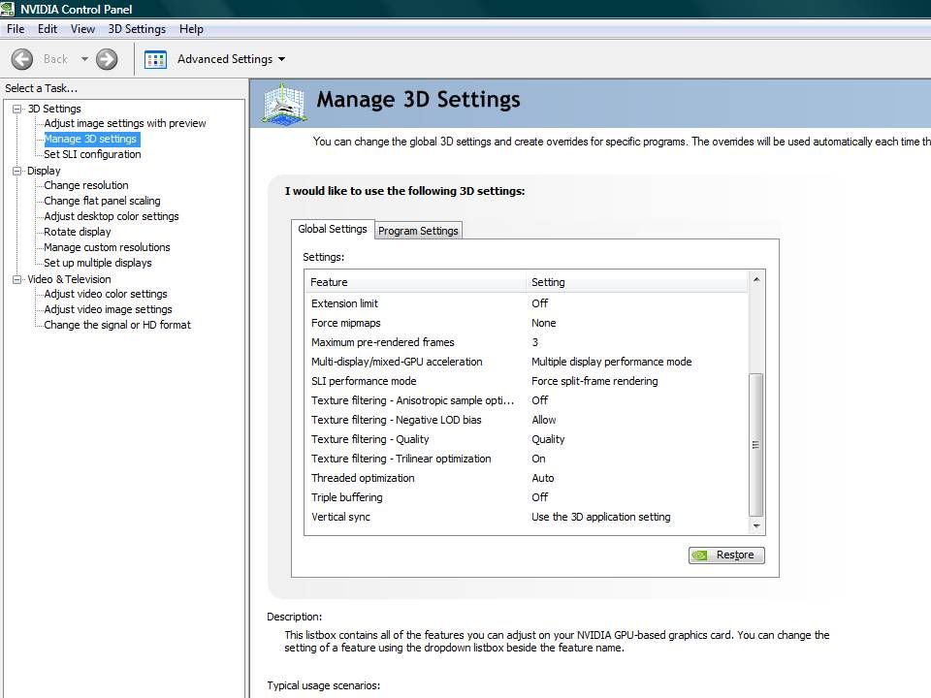
Task: Open Adjust desktop color settings
Action: coord(111,216)
